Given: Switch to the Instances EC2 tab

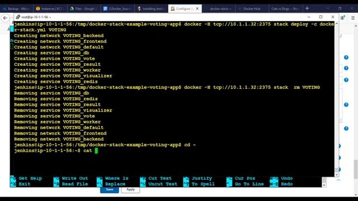Looking at the screenshot, I should [x=50, y=9].
